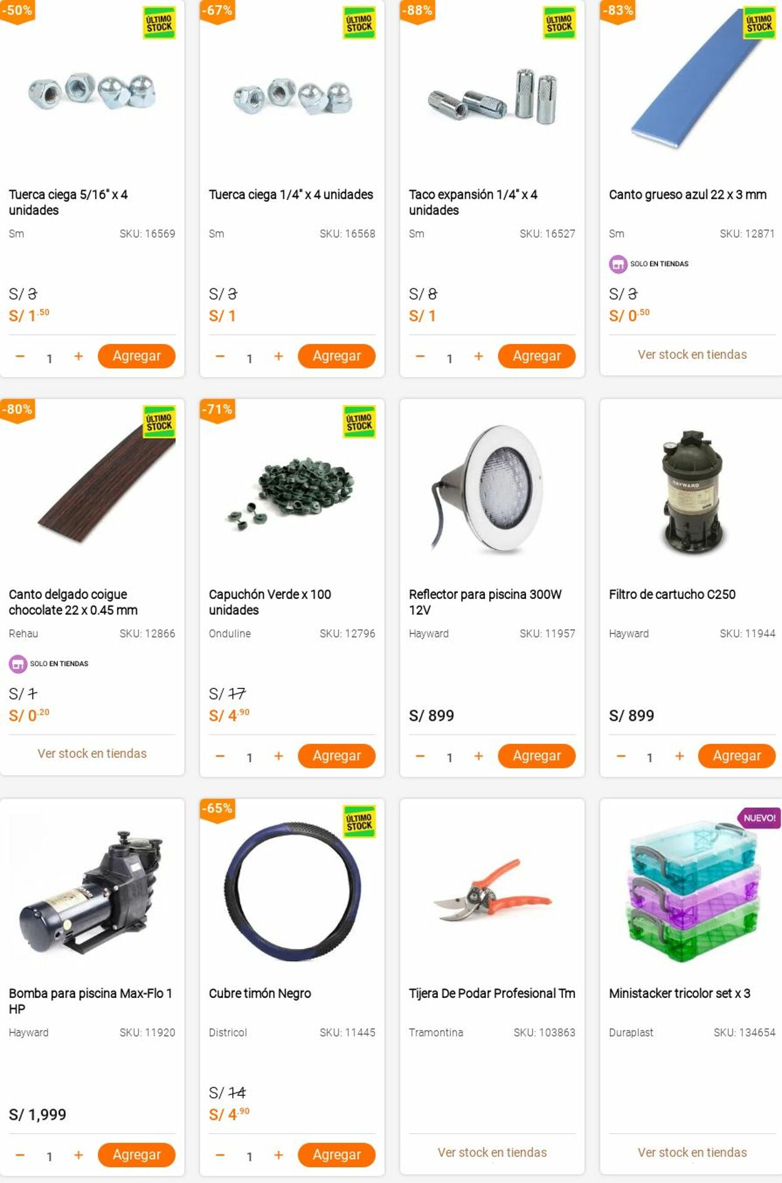Click minus icon for Bomba para piscina Max-Flo

coord(20,1155)
